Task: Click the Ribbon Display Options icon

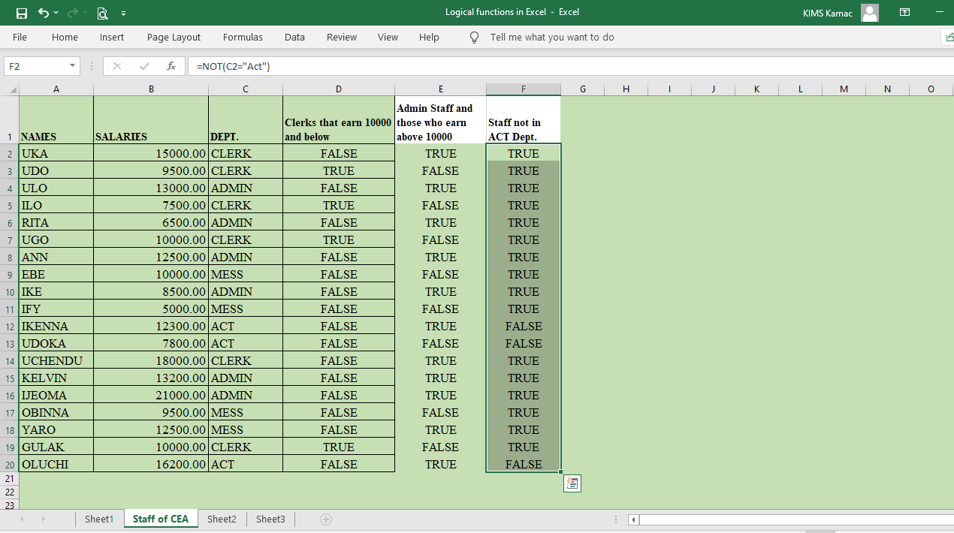Action: click(904, 12)
